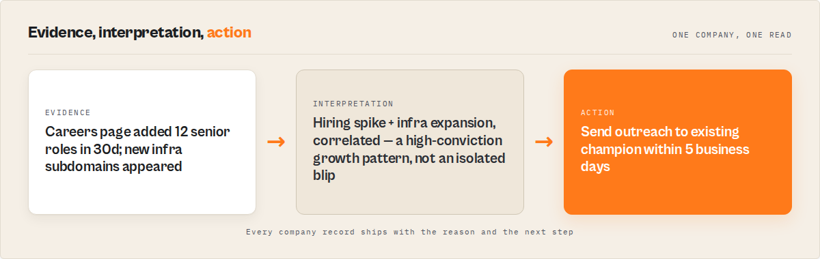Click the horizontal divider line below the heading
This screenshot has height=259, width=820.
point(410,54)
